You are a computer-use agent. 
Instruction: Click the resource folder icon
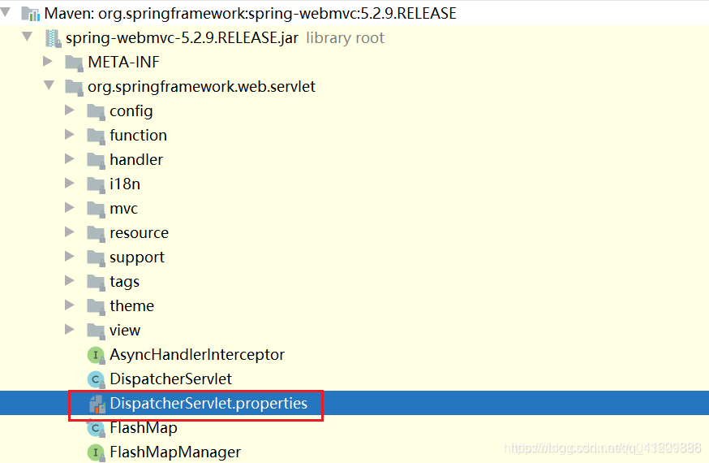[x=96, y=234]
